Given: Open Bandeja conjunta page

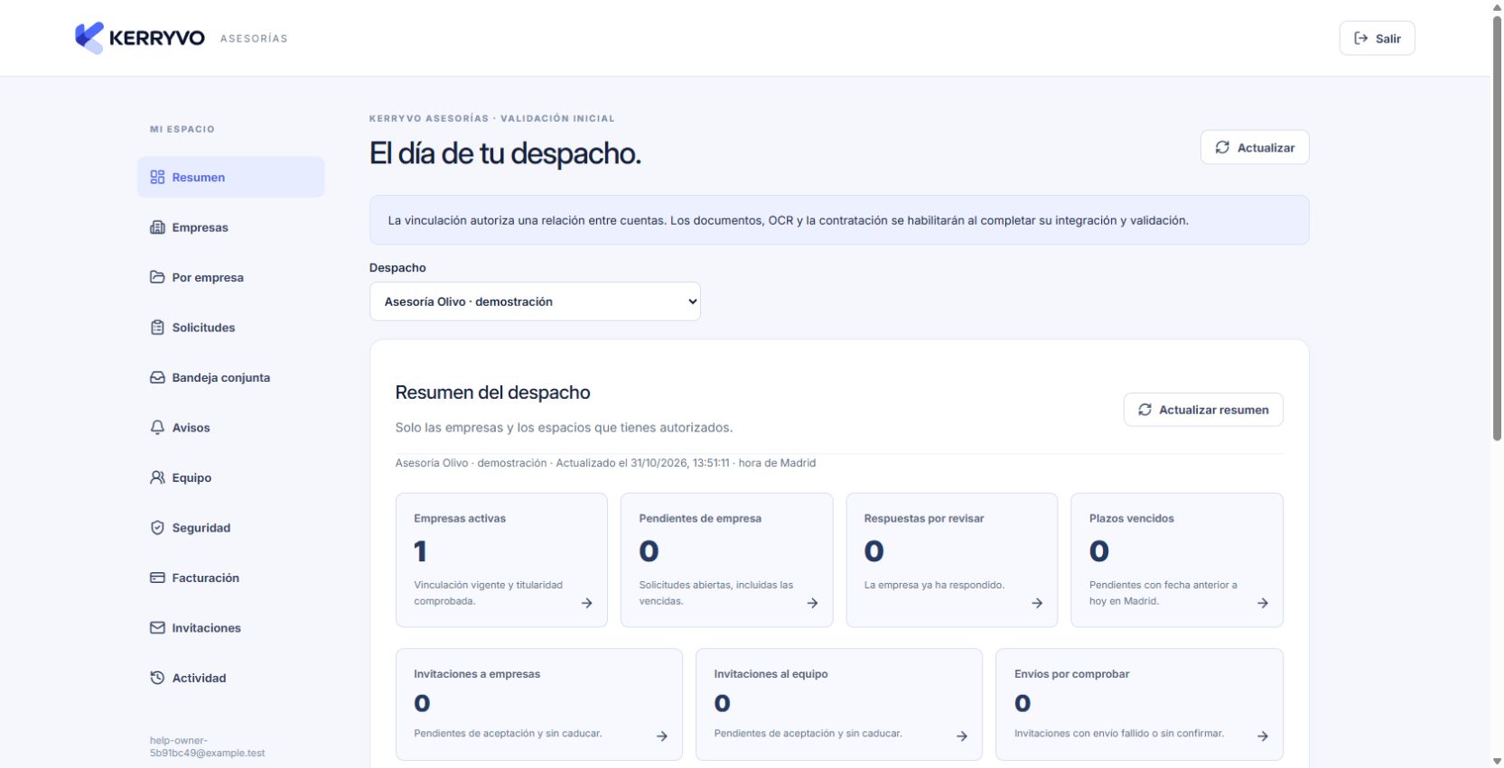Looking at the screenshot, I should click(x=231, y=377).
